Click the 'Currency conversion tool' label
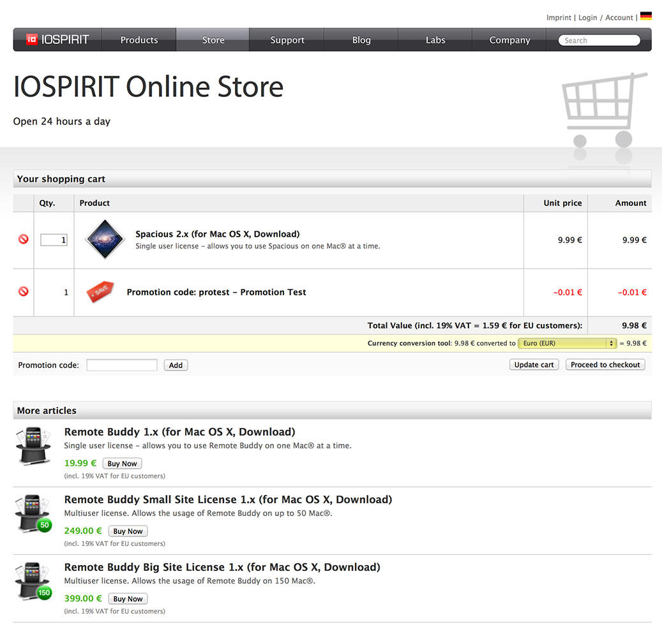The height and width of the screenshot is (634, 662). (409, 343)
